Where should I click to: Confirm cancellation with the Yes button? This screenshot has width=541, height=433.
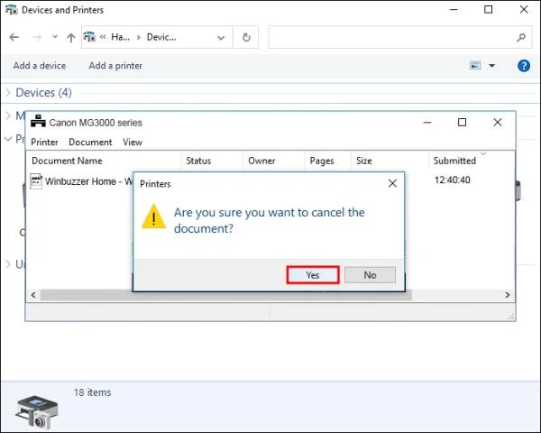(313, 275)
